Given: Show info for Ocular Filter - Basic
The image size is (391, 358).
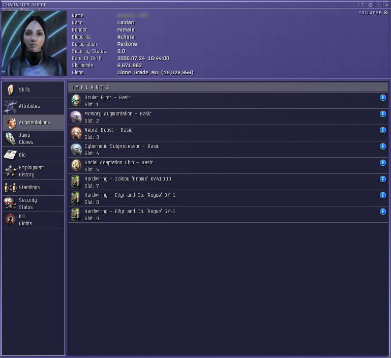Looking at the screenshot, I should coord(382,98).
